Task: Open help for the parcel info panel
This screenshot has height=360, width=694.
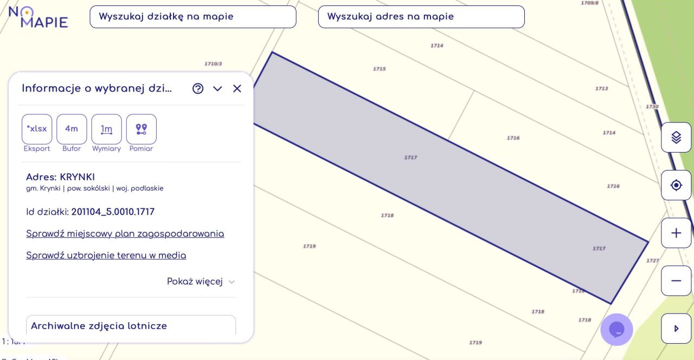Action: pos(197,88)
